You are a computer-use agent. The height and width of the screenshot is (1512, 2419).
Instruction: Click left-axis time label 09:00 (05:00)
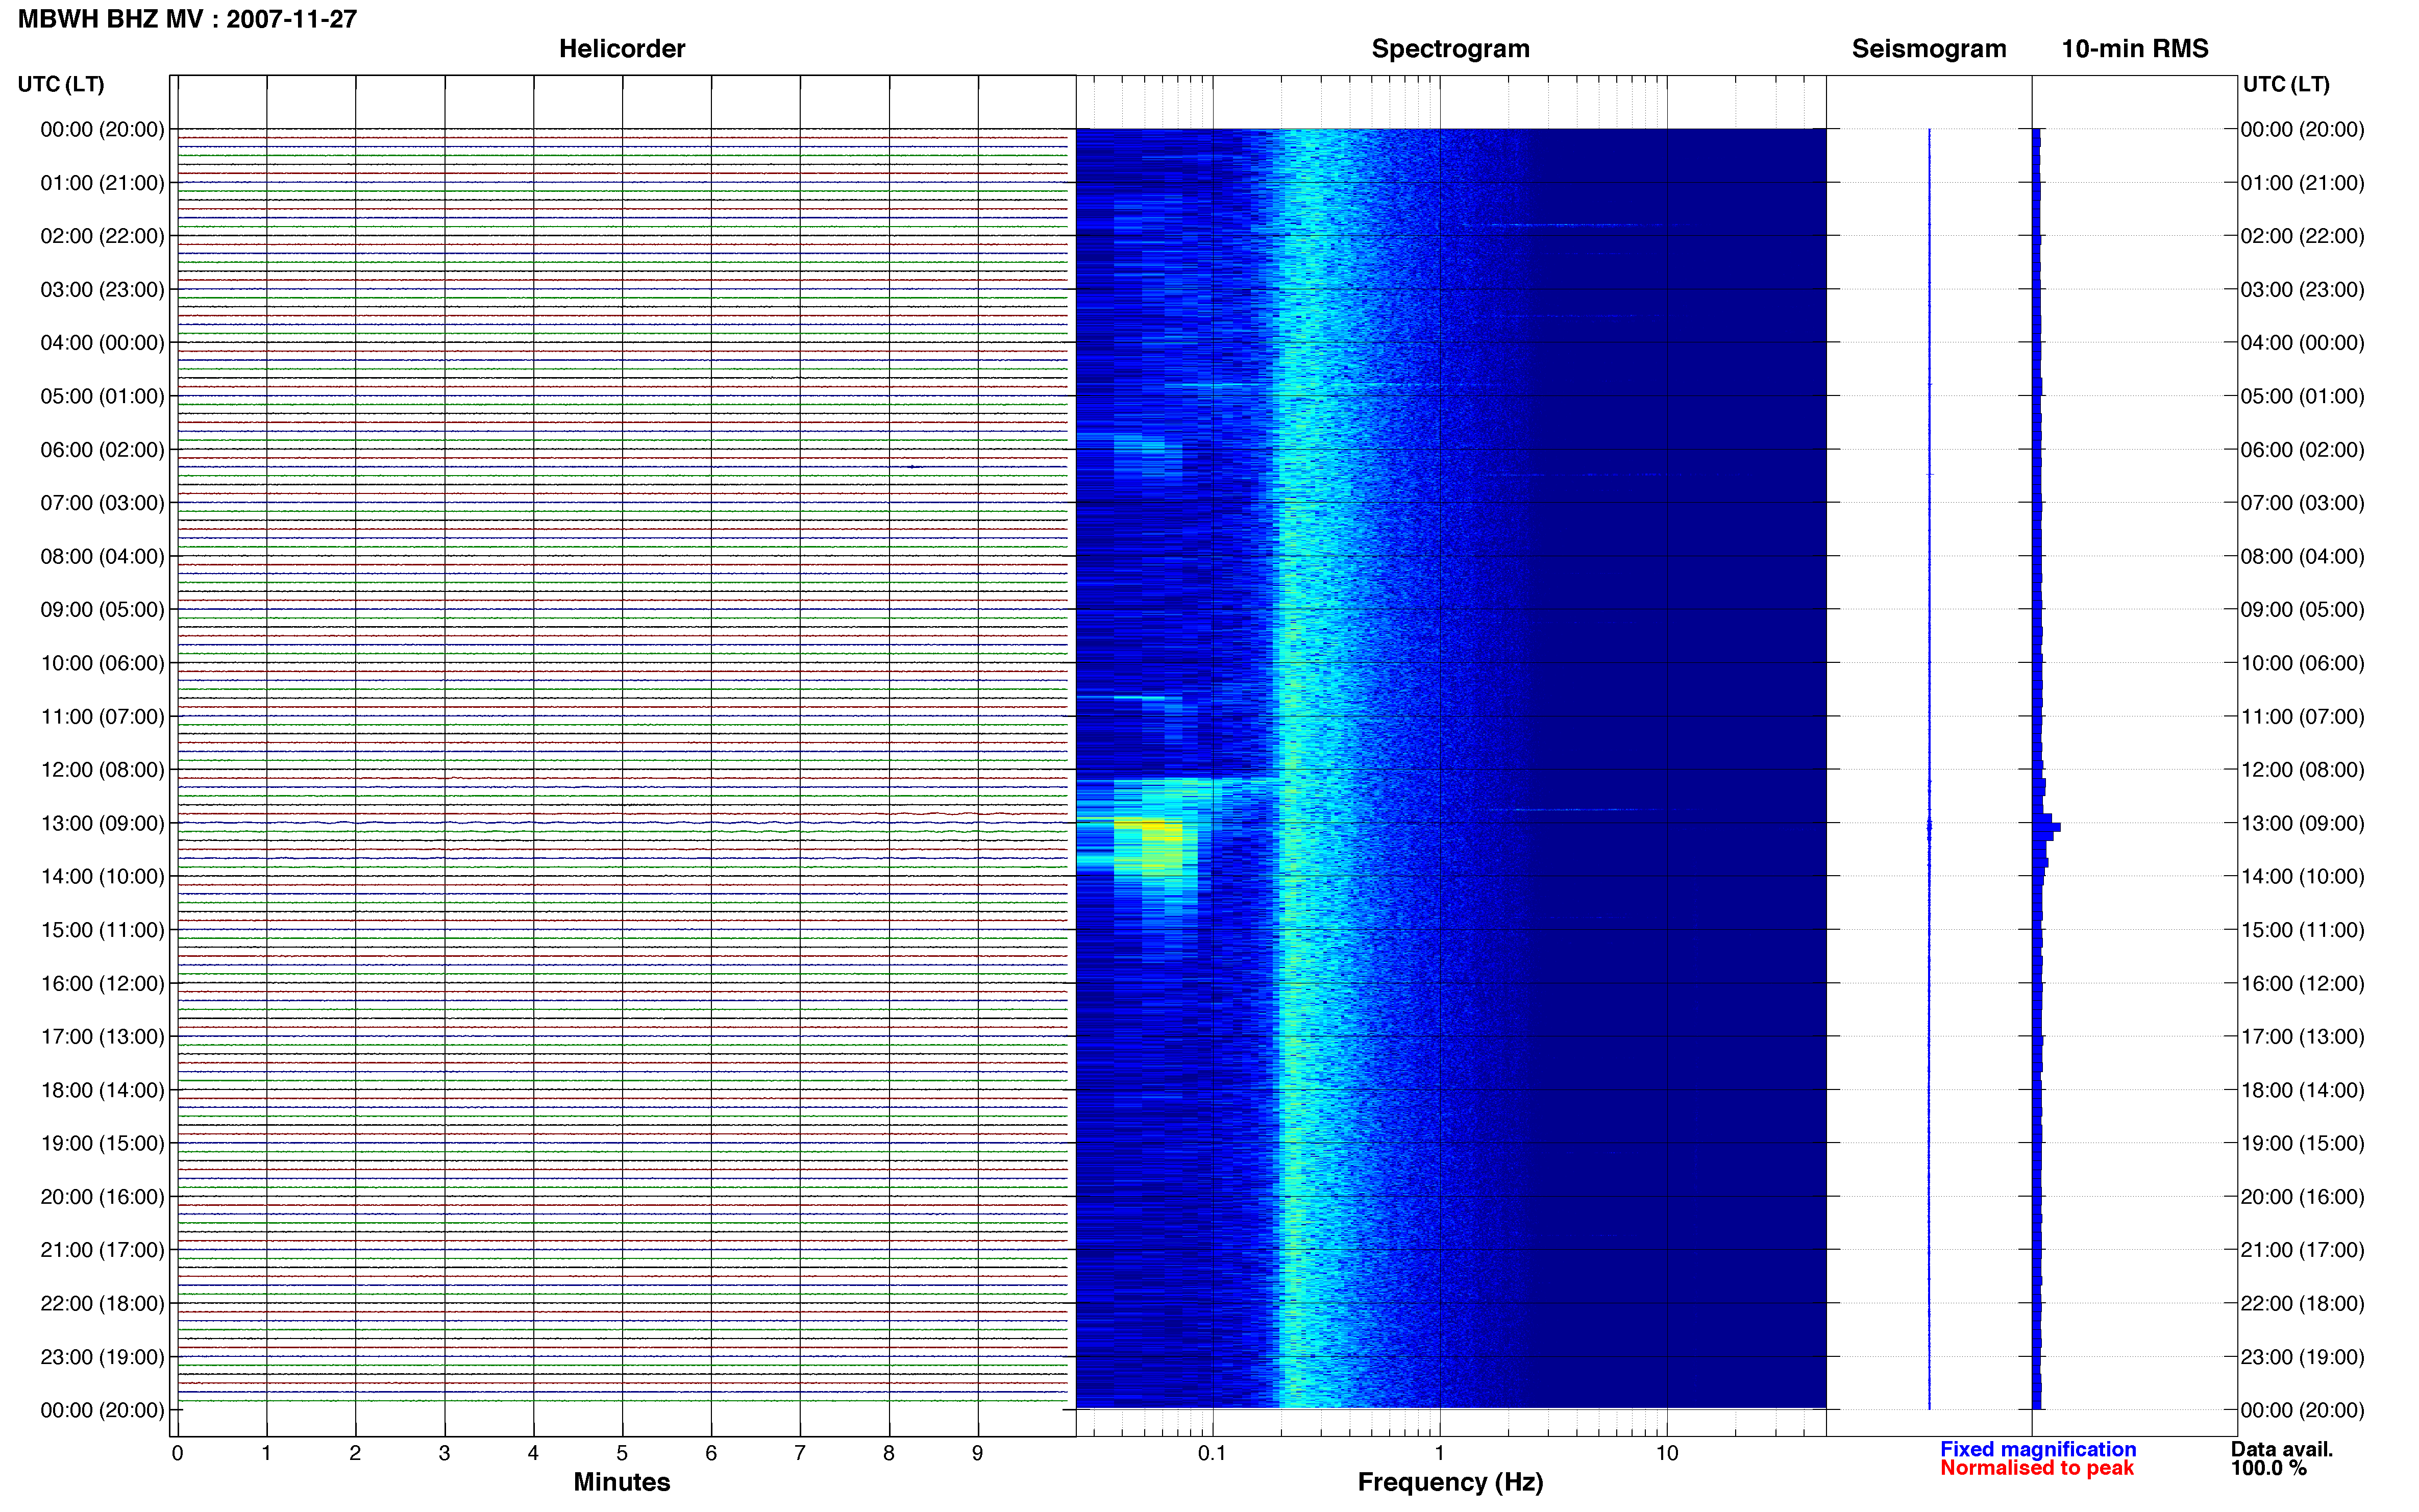102,609
